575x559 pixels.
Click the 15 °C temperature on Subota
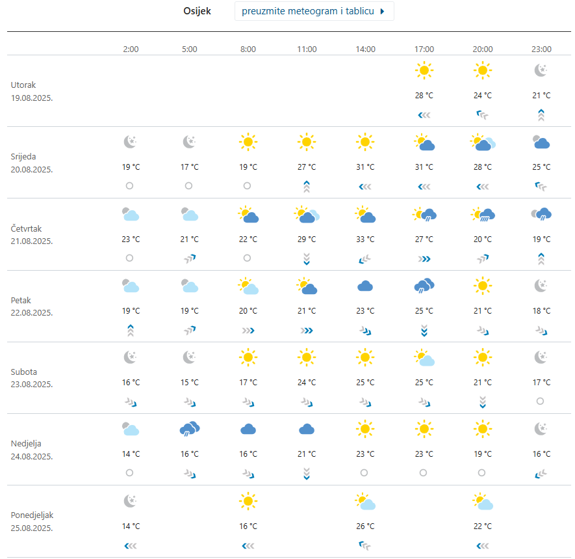tap(189, 382)
